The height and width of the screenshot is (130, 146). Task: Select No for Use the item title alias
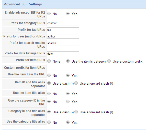click(49, 94)
